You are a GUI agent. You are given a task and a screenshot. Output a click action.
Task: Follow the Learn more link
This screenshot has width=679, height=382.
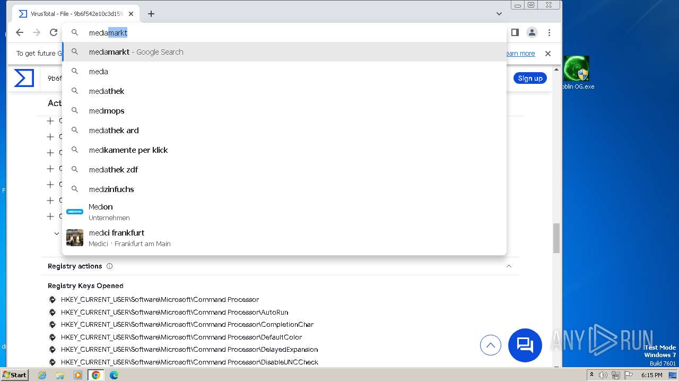click(x=520, y=54)
